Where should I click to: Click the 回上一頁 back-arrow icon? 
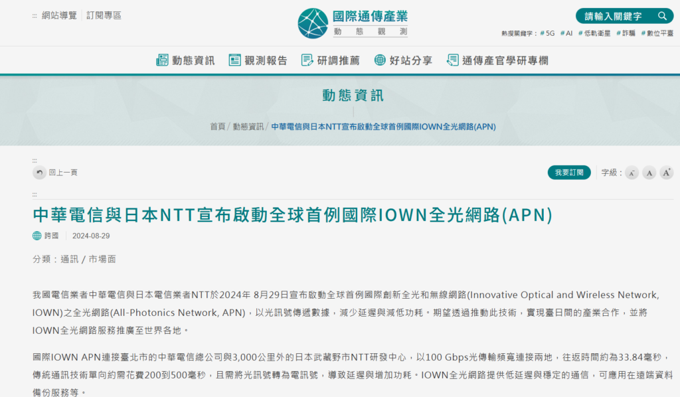[39, 172]
